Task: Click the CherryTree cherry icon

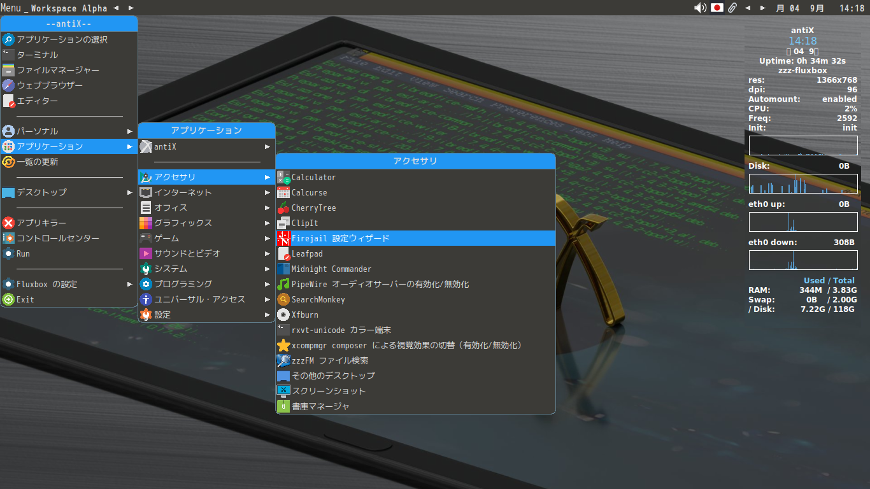Action: (283, 208)
